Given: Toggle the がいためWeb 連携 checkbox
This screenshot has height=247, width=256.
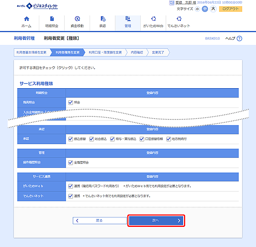Looking at the screenshot, I should click(x=70, y=186).
